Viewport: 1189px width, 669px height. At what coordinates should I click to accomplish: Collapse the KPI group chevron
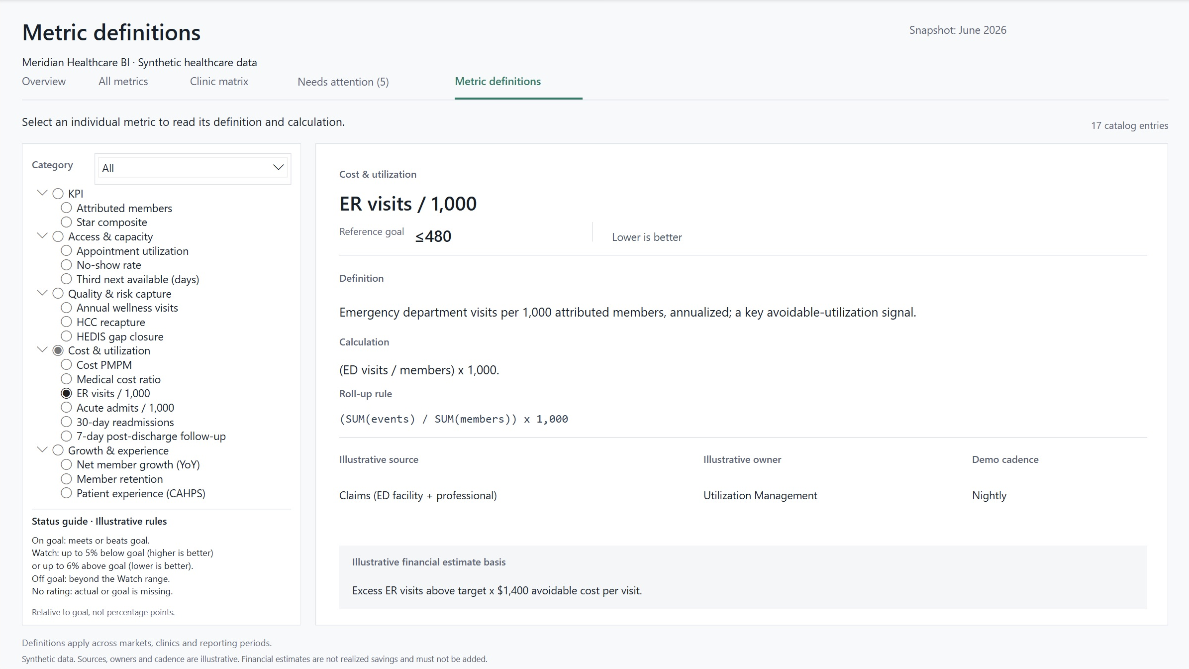pyautogui.click(x=42, y=193)
